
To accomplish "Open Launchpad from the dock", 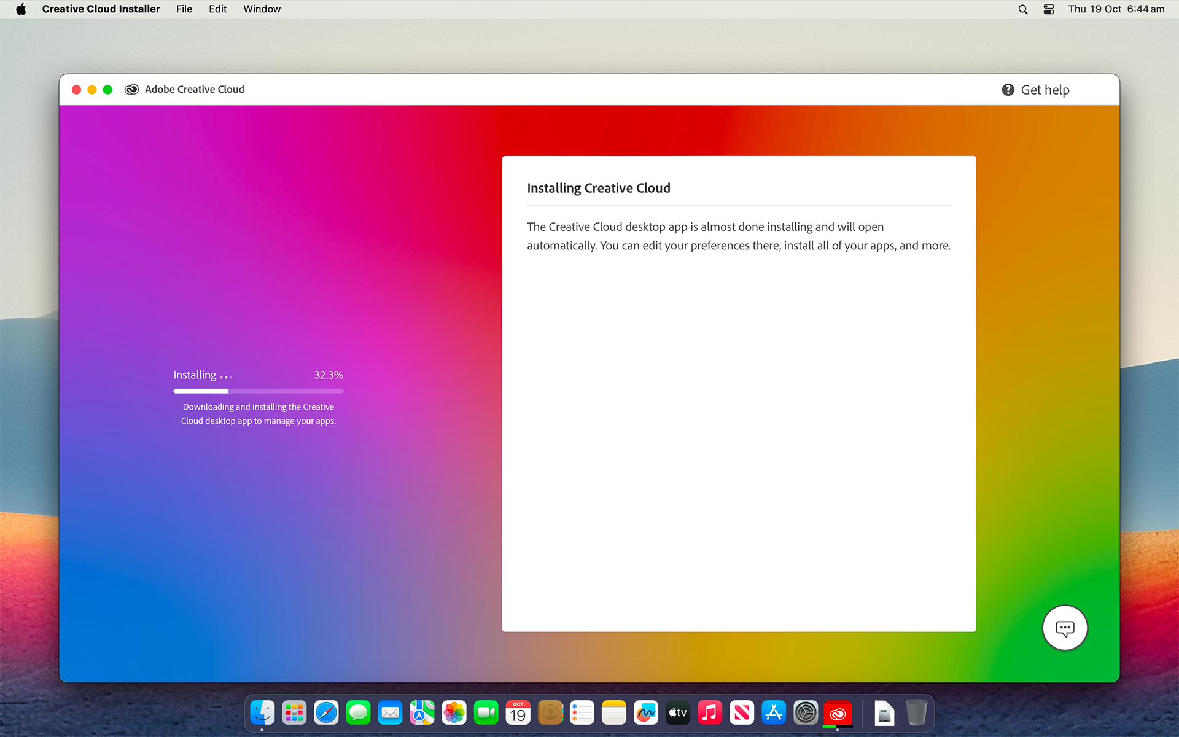I will point(294,712).
